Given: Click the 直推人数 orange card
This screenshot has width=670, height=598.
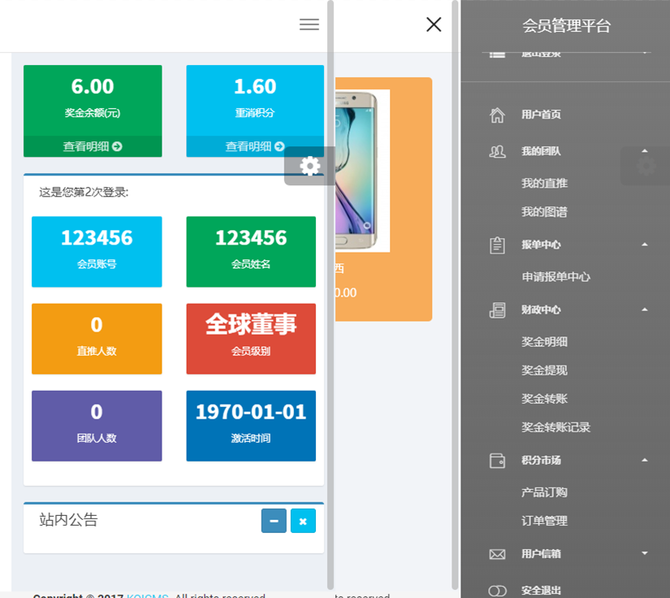Looking at the screenshot, I should tap(97, 339).
